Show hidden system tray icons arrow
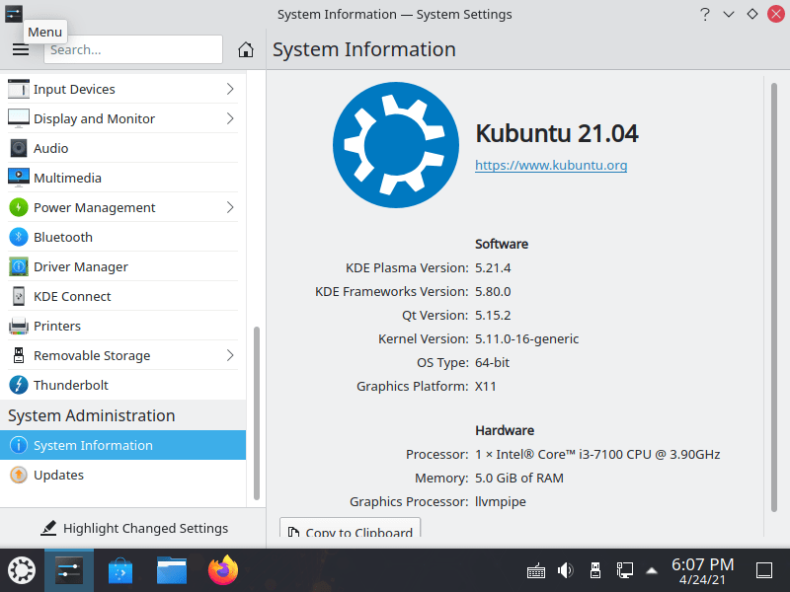790x592 pixels. pyautogui.click(x=652, y=570)
